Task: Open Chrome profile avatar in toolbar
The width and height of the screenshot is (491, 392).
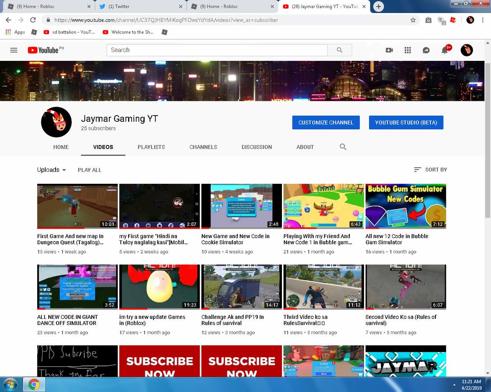Action: pyautogui.click(x=470, y=20)
